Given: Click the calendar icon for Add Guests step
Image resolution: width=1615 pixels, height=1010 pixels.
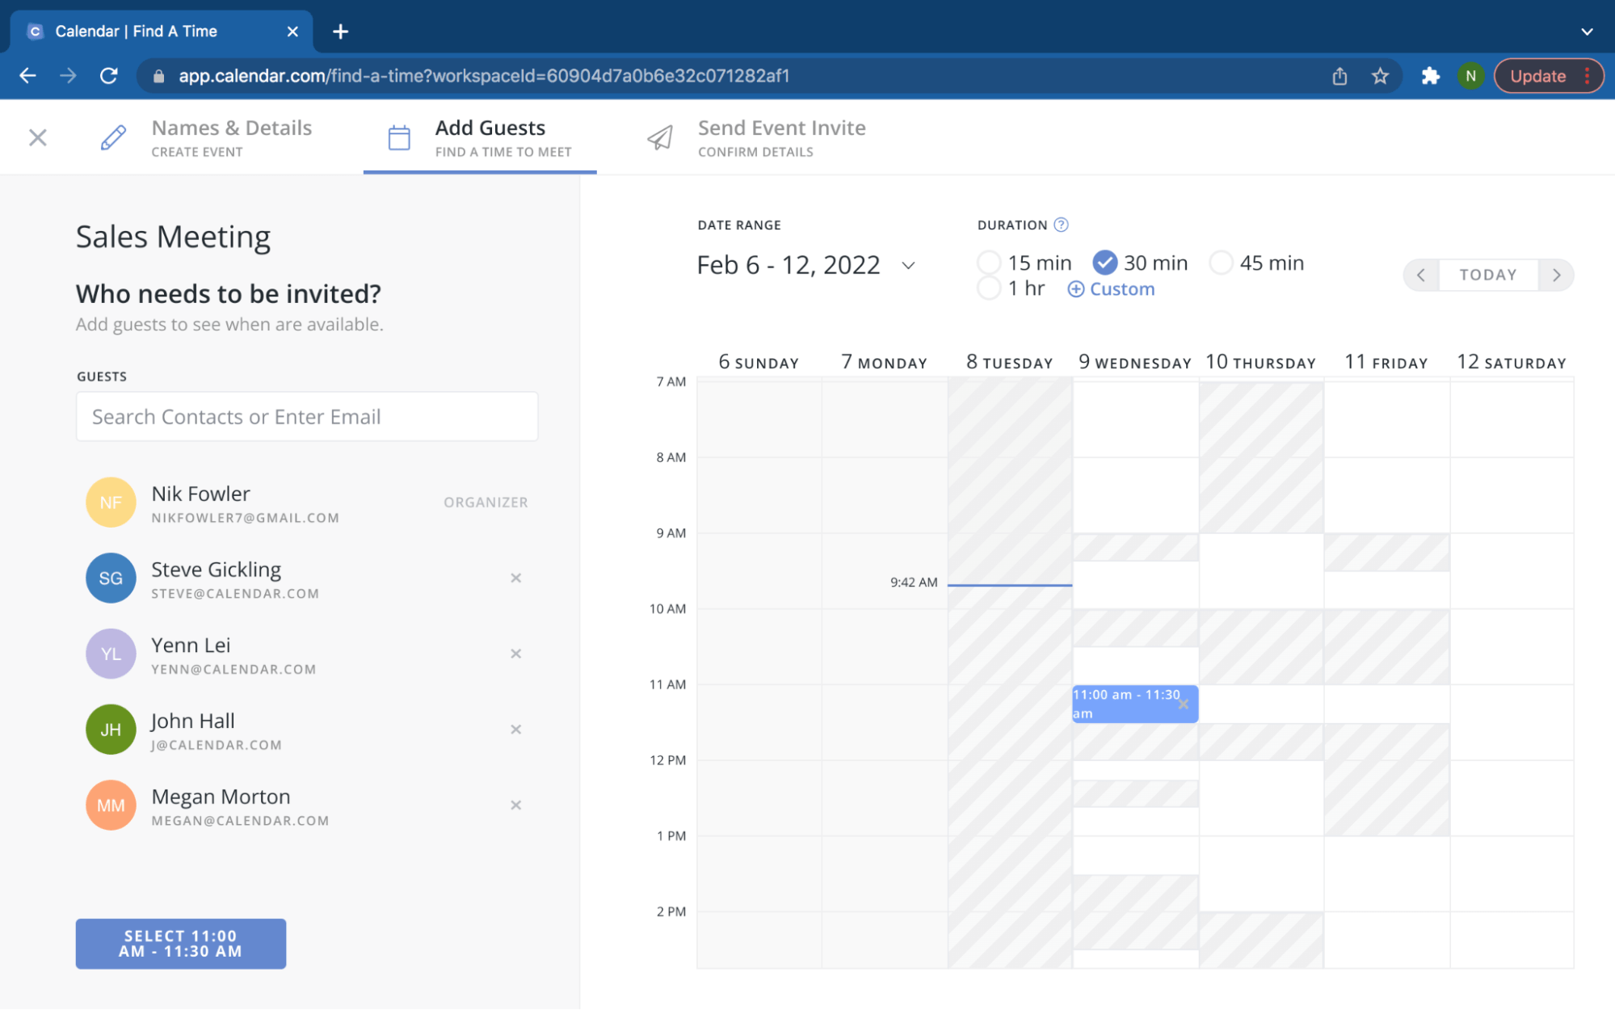Looking at the screenshot, I should [398, 137].
